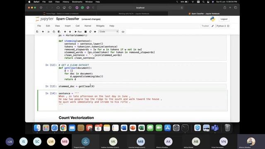Open Mail from the Dock

point(72,128)
